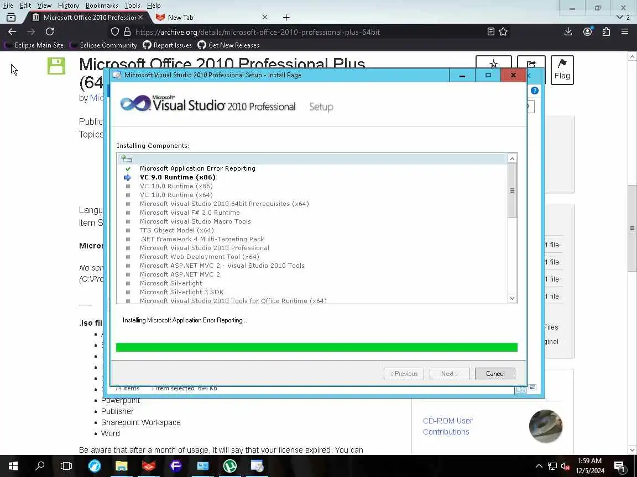The image size is (637, 477).
Task: Click the muted volume tray icon
Action: pyautogui.click(x=565, y=466)
